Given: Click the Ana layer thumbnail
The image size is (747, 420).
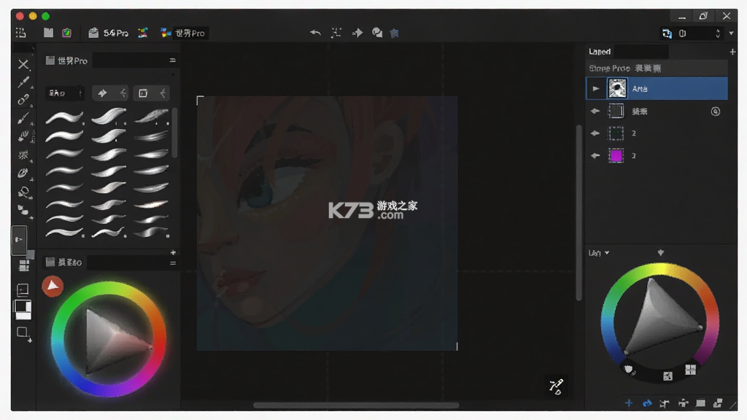Looking at the screenshot, I should click(x=617, y=88).
